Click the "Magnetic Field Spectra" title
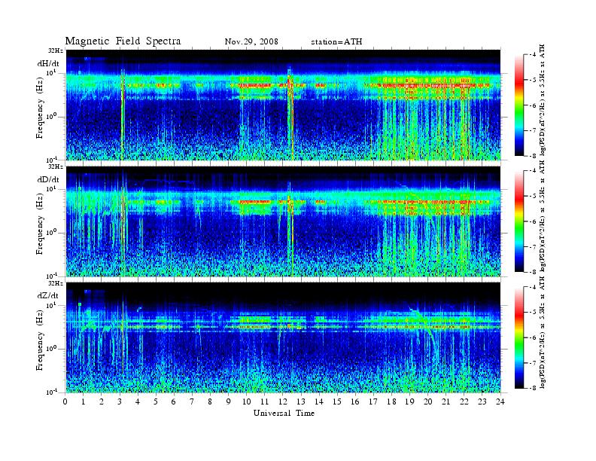The height and width of the screenshot is (461, 596). tap(123, 41)
